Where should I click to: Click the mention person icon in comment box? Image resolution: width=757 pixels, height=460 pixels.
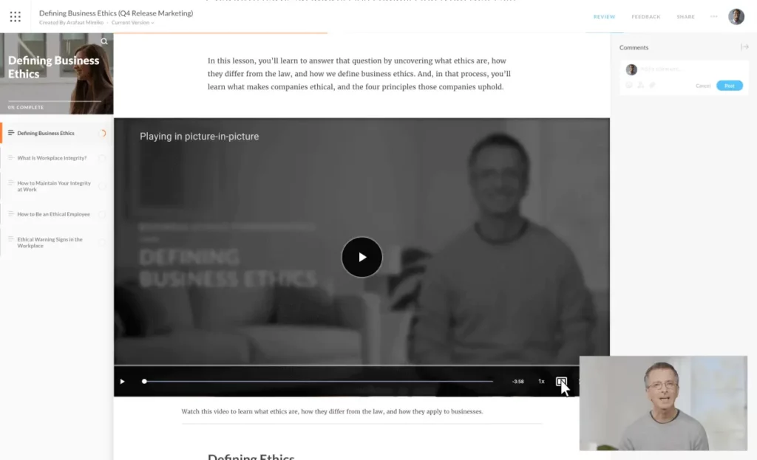coord(641,86)
